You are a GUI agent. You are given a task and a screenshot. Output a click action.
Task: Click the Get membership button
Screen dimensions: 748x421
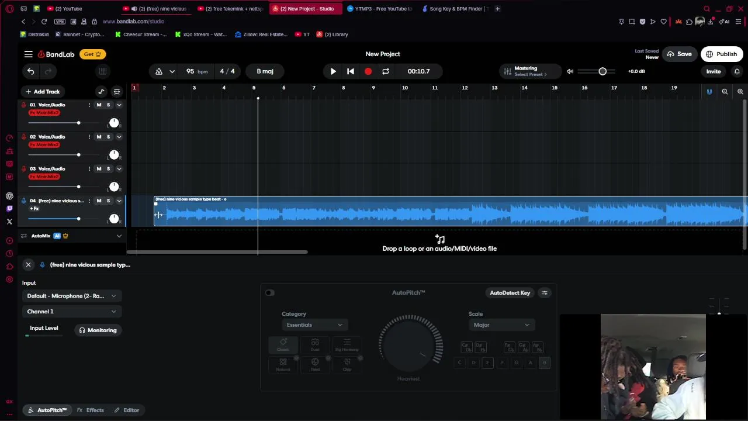tap(92, 54)
